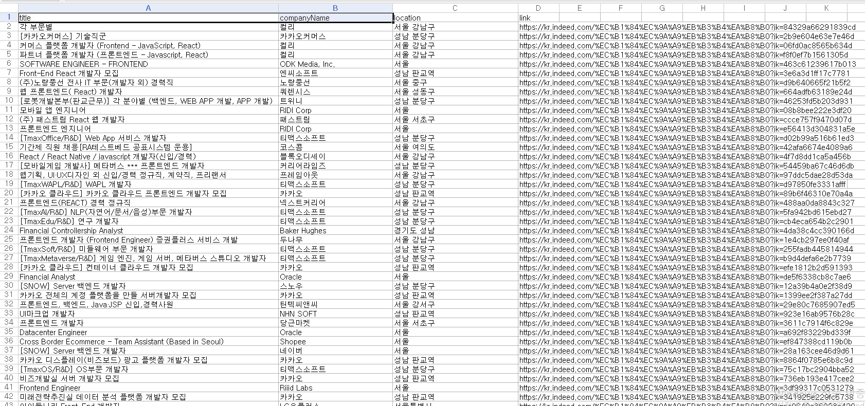Select column I header

[744, 8]
